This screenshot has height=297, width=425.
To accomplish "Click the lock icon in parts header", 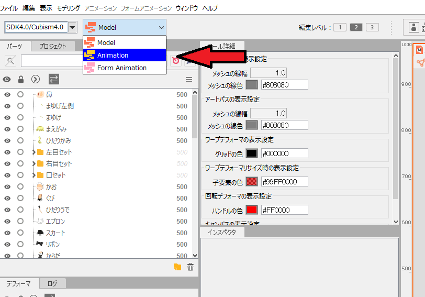I will [21, 80].
